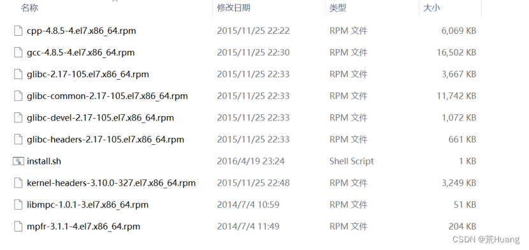Image resolution: width=529 pixels, height=250 pixels.
Task: Select the libmpc-1.0.1-3 rpm file icon
Action: [x=18, y=205]
